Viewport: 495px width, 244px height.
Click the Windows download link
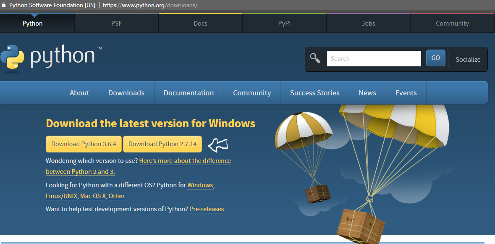coord(200,185)
